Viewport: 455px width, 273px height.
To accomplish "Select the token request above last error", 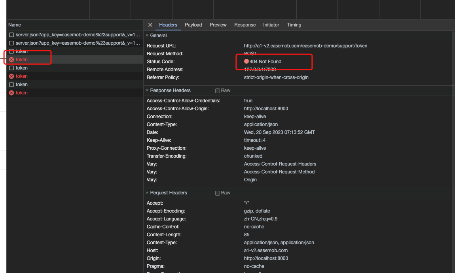I will click(x=75, y=84).
